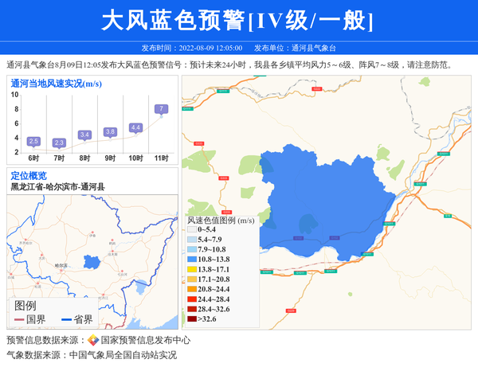Click the blue 省界 legend line
The width and height of the screenshot is (478, 375).
point(66,320)
